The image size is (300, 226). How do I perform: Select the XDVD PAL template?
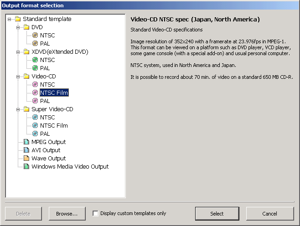pyautogui.click(x=45, y=68)
